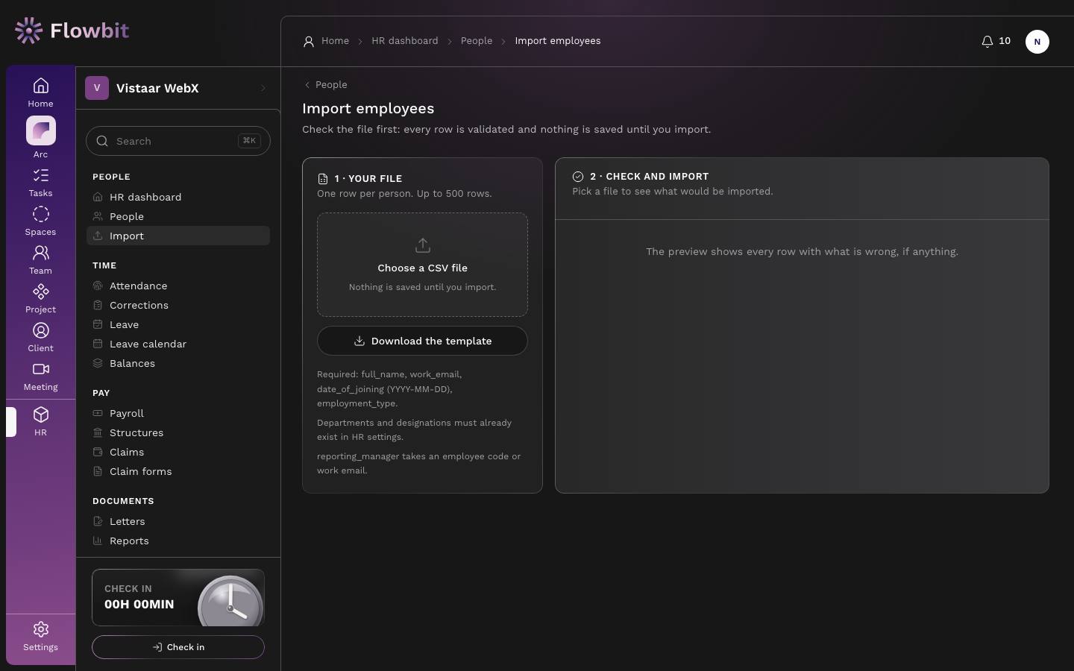Open Spaces from the purple rail
Screen dimensions: 1074x671
click(x=40, y=221)
